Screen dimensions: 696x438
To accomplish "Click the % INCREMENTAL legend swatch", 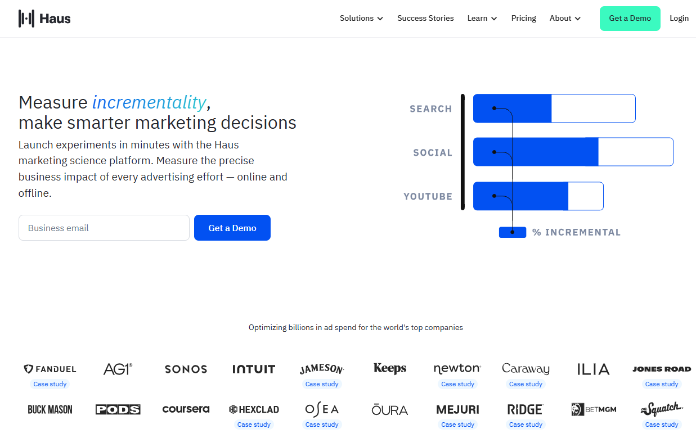I will point(513,232).
